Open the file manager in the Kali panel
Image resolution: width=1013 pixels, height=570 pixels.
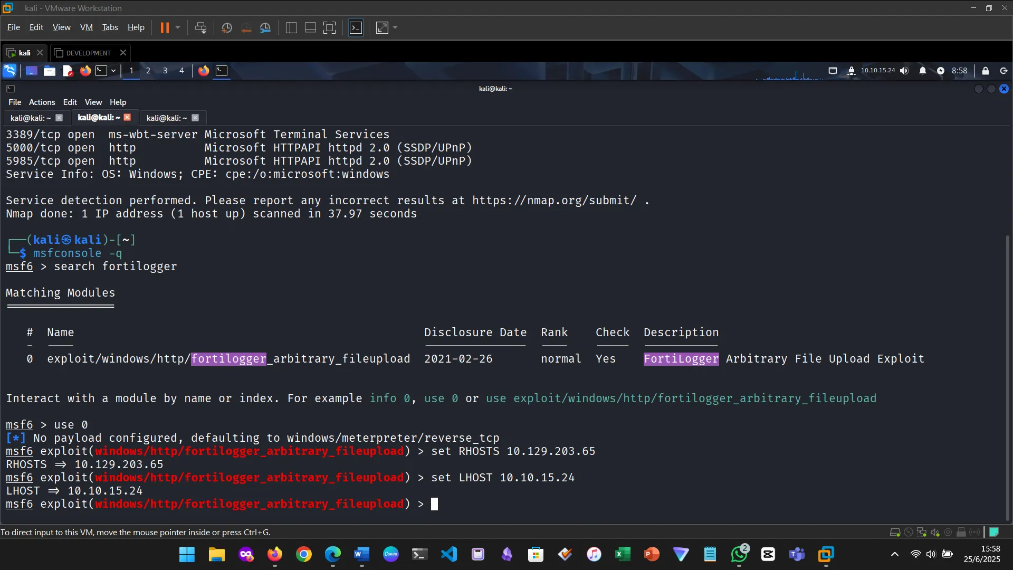49,71
